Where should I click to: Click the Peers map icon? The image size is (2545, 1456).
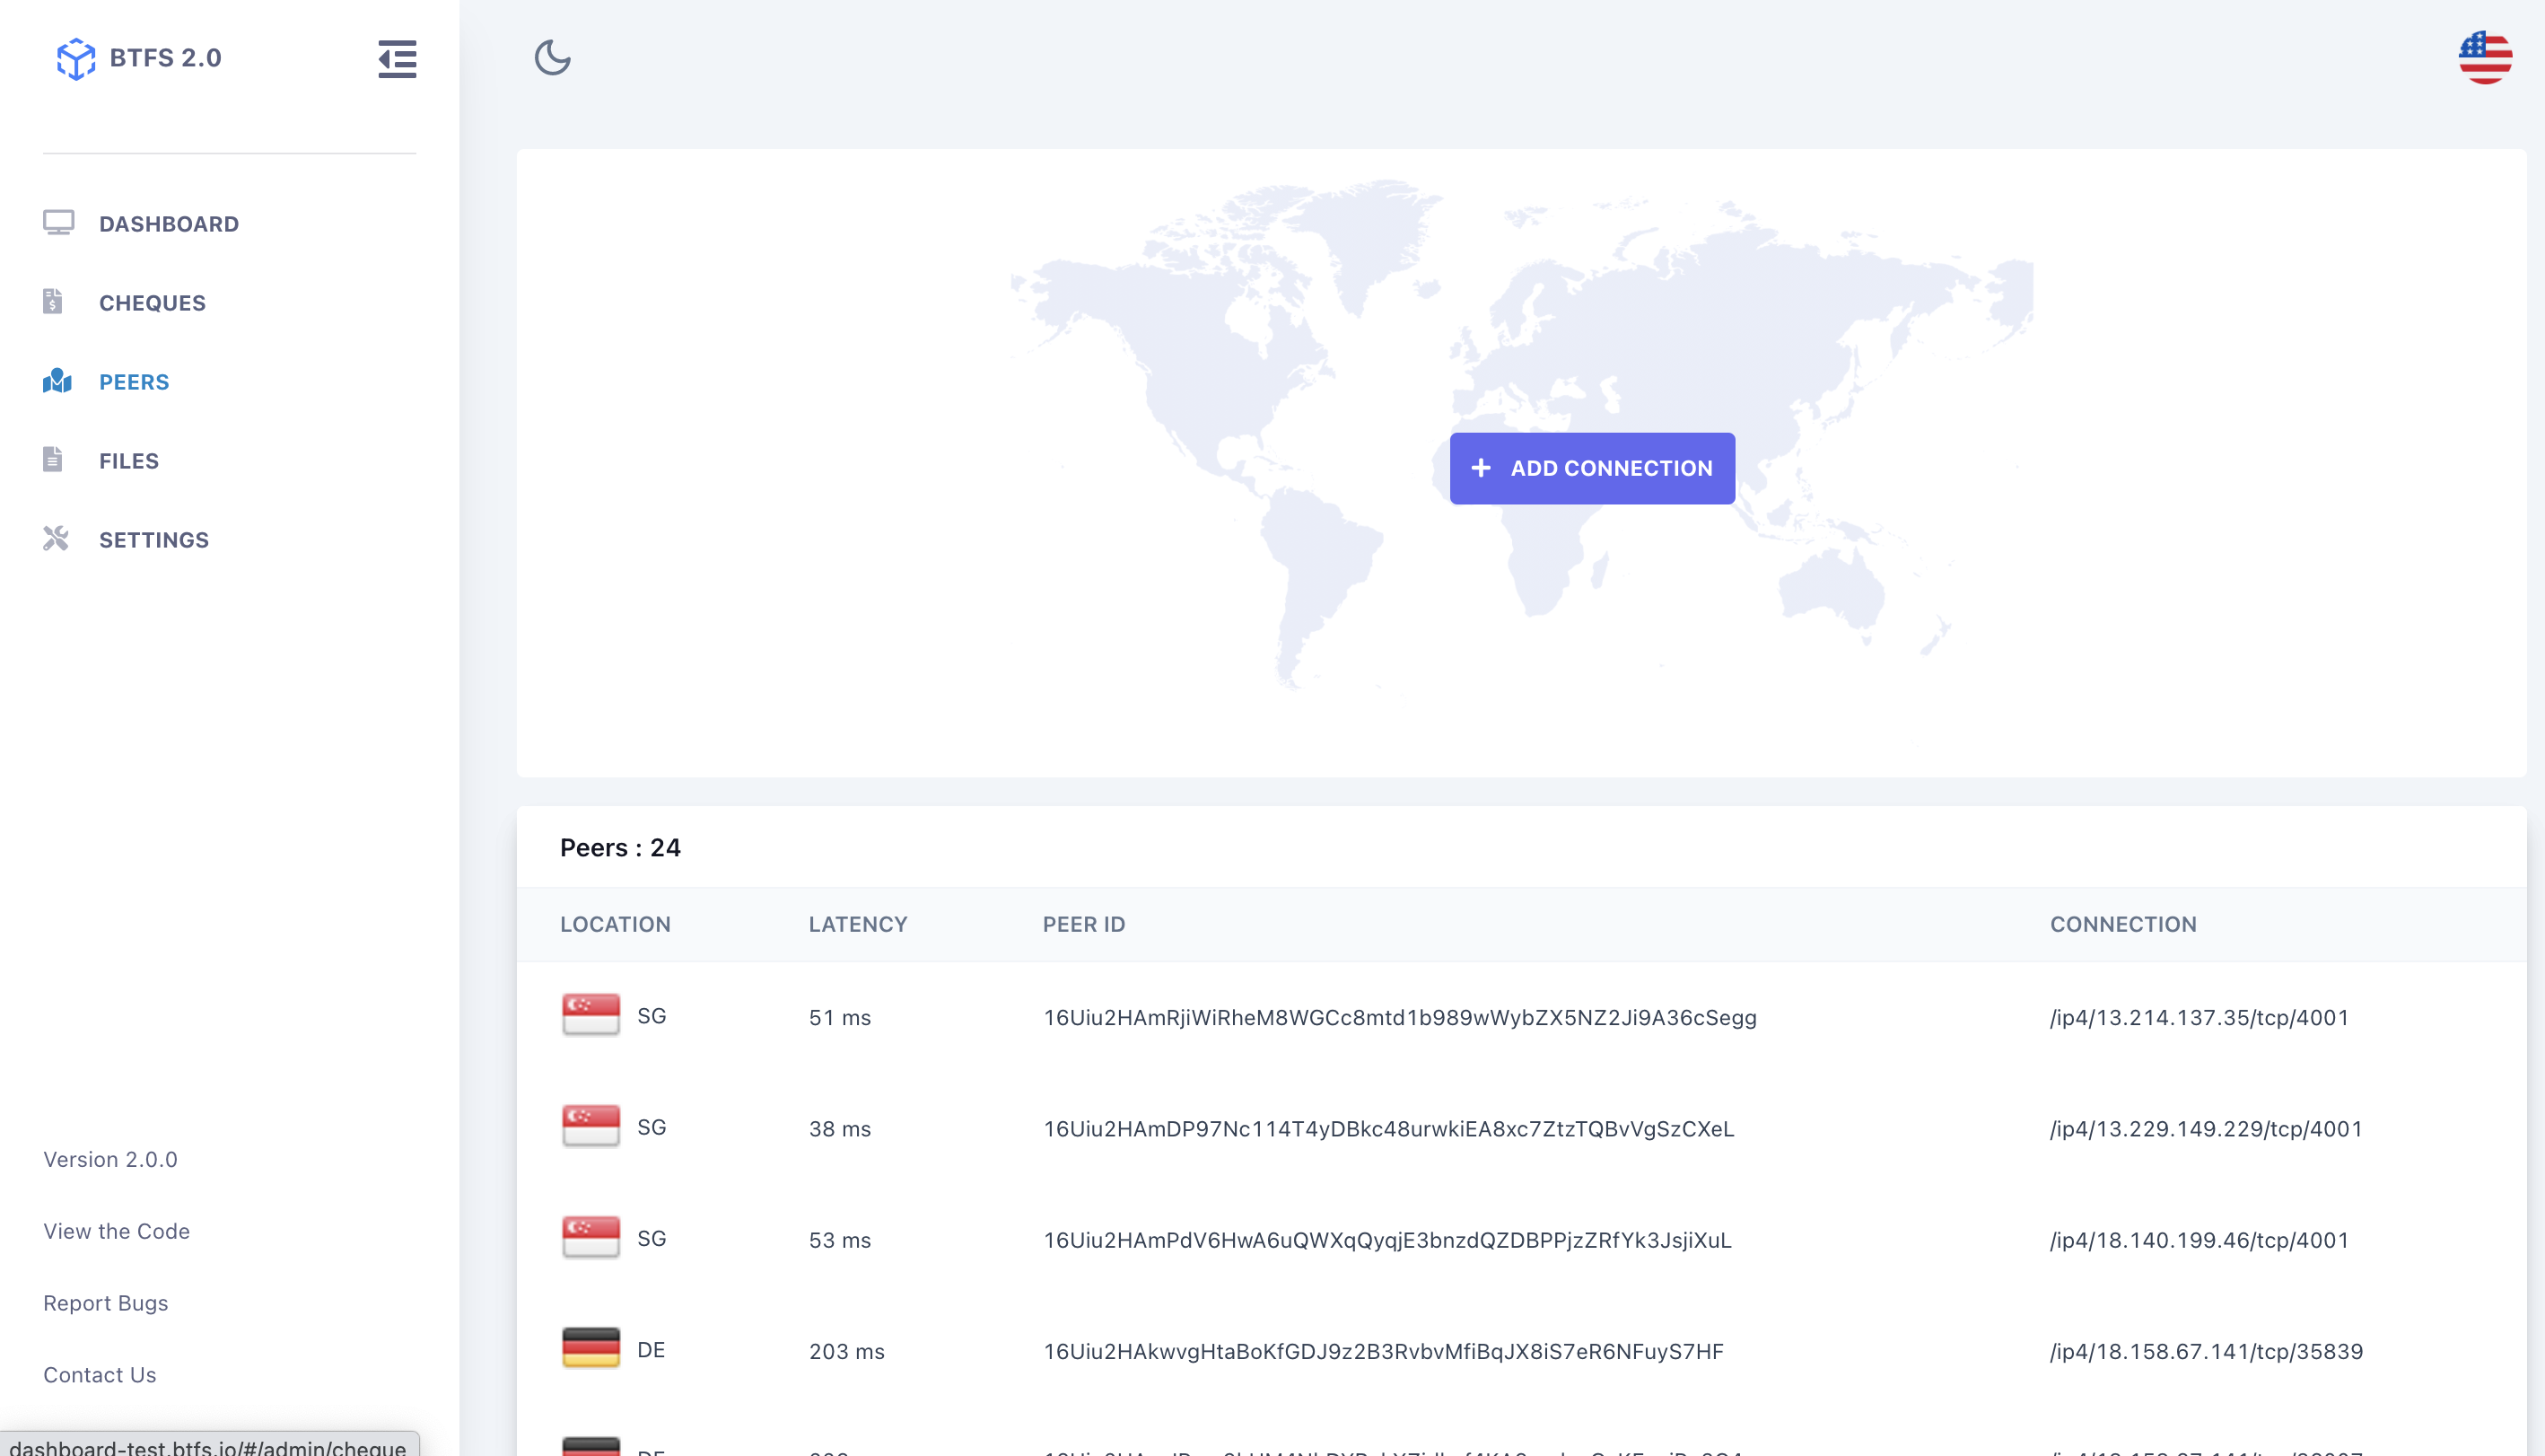(x=57, y=381)
